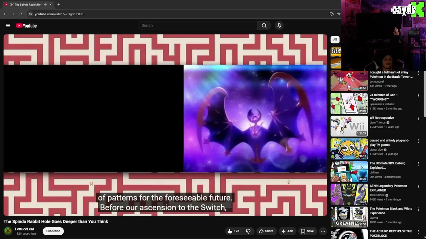This screenshot has height=239, width=426.
Task: Open the YouTube hamburger guide menu
Action: click(8, 26)
